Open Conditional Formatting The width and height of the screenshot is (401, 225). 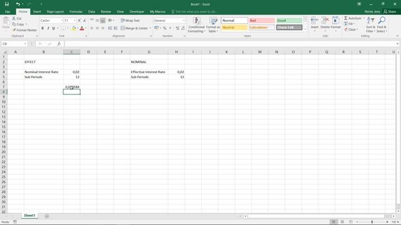[196, 25]
